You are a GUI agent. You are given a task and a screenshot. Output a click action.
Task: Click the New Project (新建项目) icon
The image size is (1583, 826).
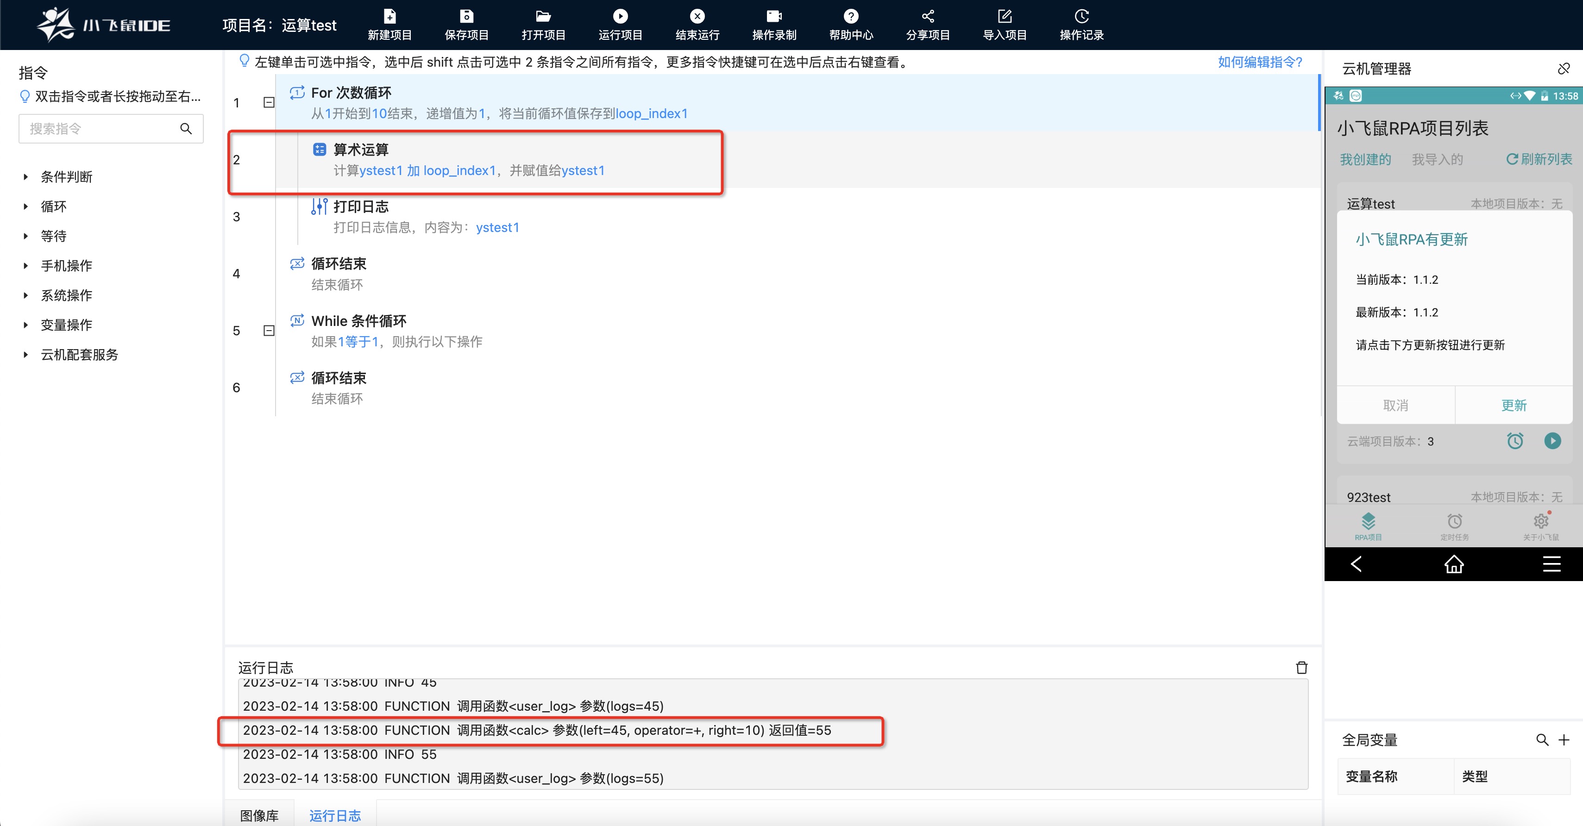point(389,17)
